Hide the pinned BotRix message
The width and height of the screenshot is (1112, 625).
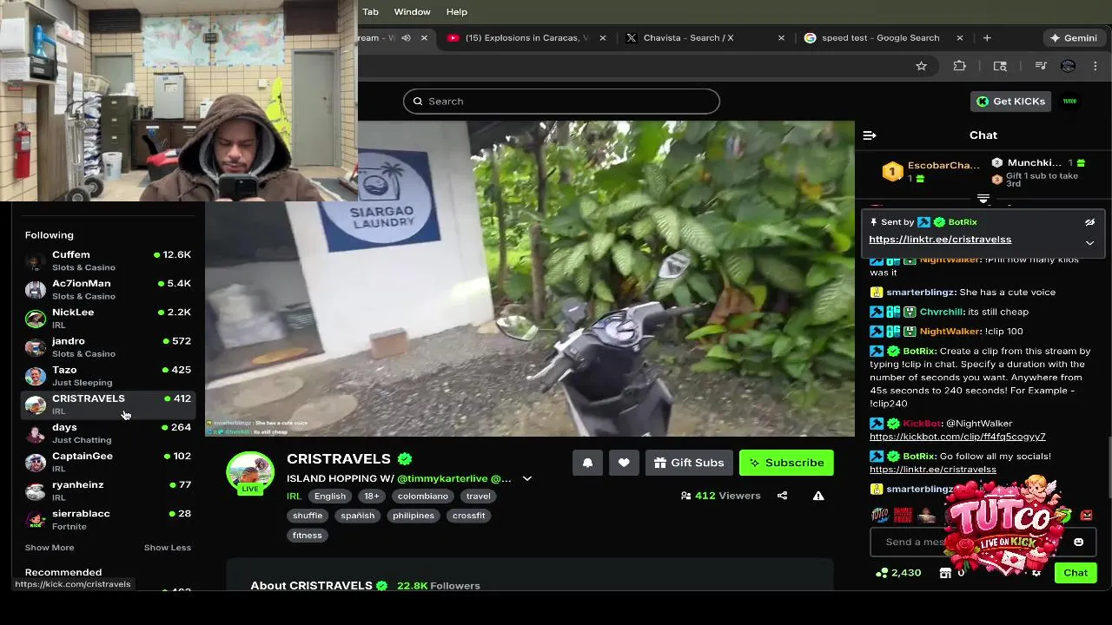[x=1089, y=222]
